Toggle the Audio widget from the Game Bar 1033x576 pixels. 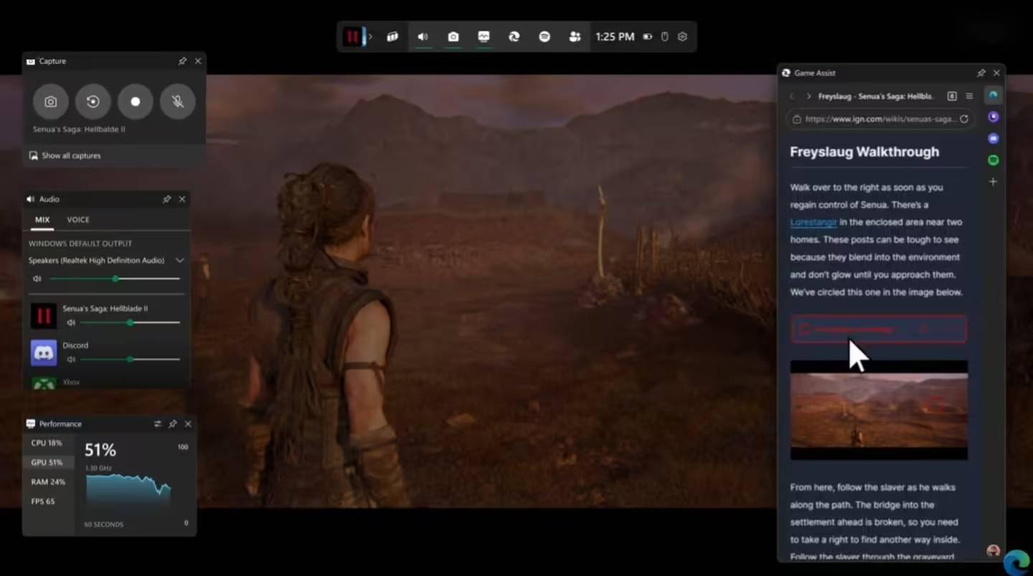[423, 37]
